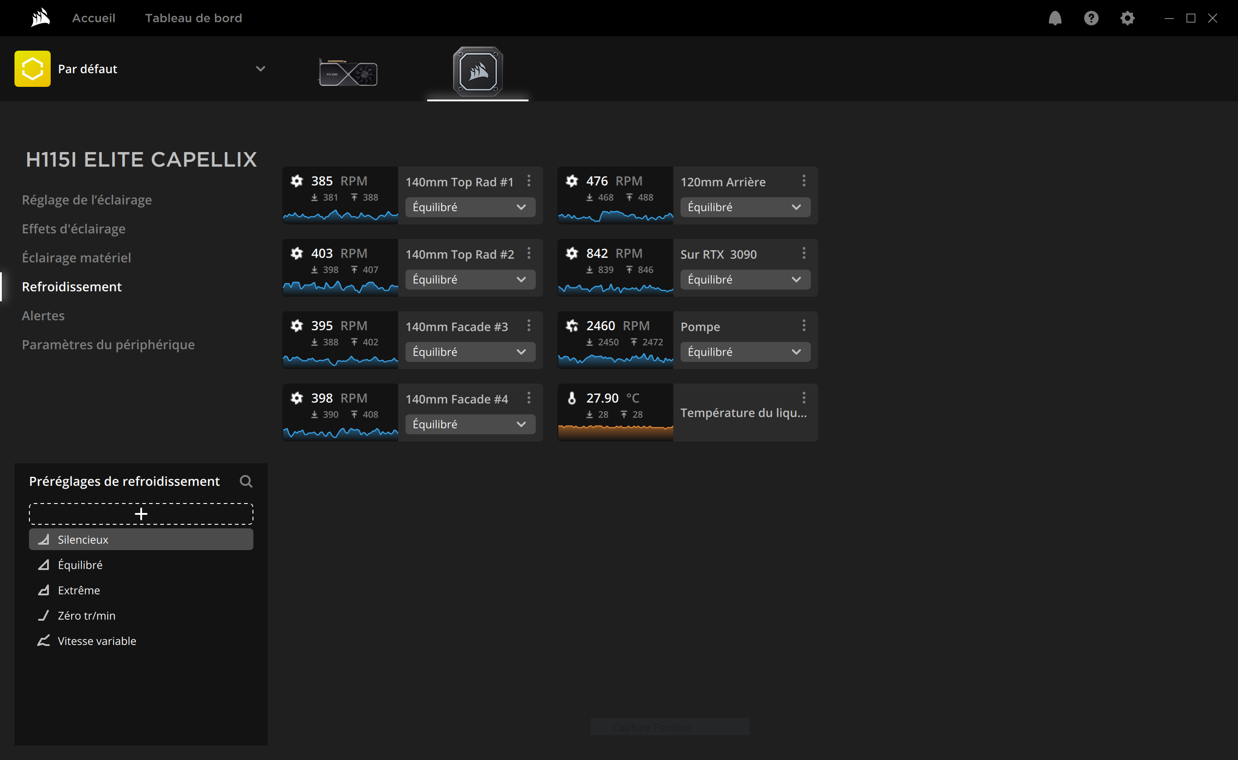
Task: Click the Corsair sails logo
Action: [x=40, y=18]
